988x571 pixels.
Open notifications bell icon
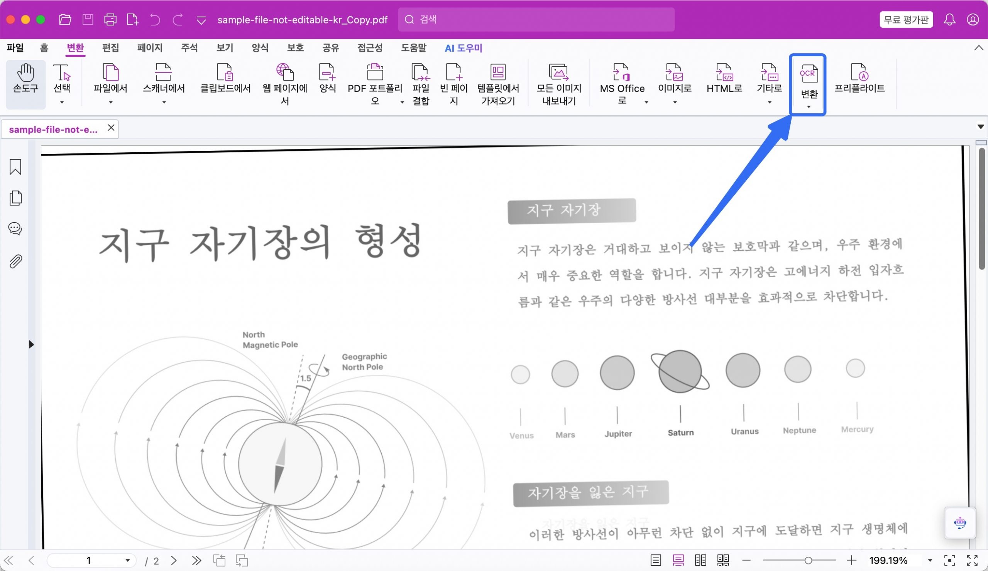tap(949, 19)
